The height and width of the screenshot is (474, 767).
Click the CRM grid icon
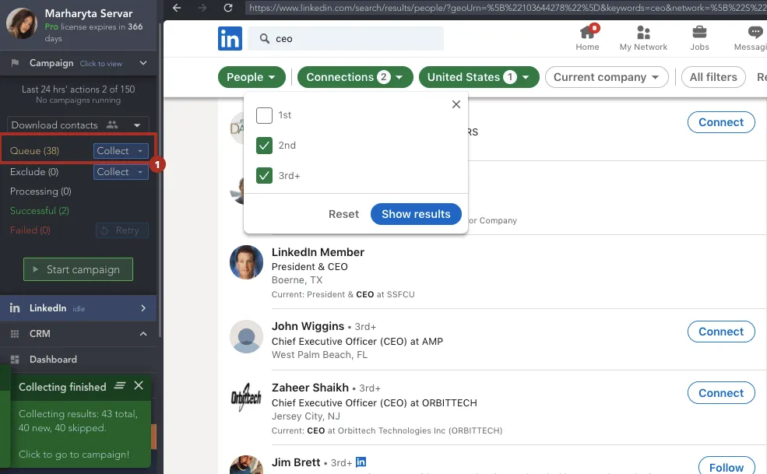(x=15, y=334)
